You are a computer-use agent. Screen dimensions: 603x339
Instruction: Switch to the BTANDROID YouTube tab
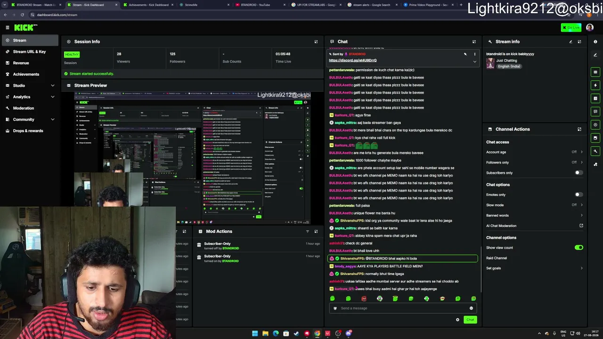click(x=261, y=5)
